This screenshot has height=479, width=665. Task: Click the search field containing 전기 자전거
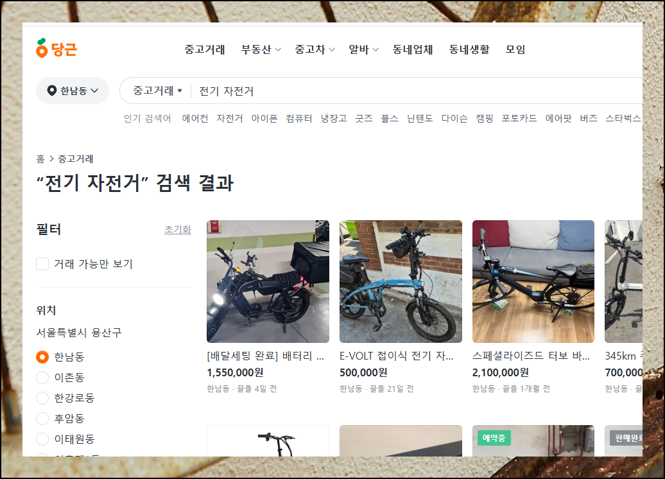click(418, 91)
